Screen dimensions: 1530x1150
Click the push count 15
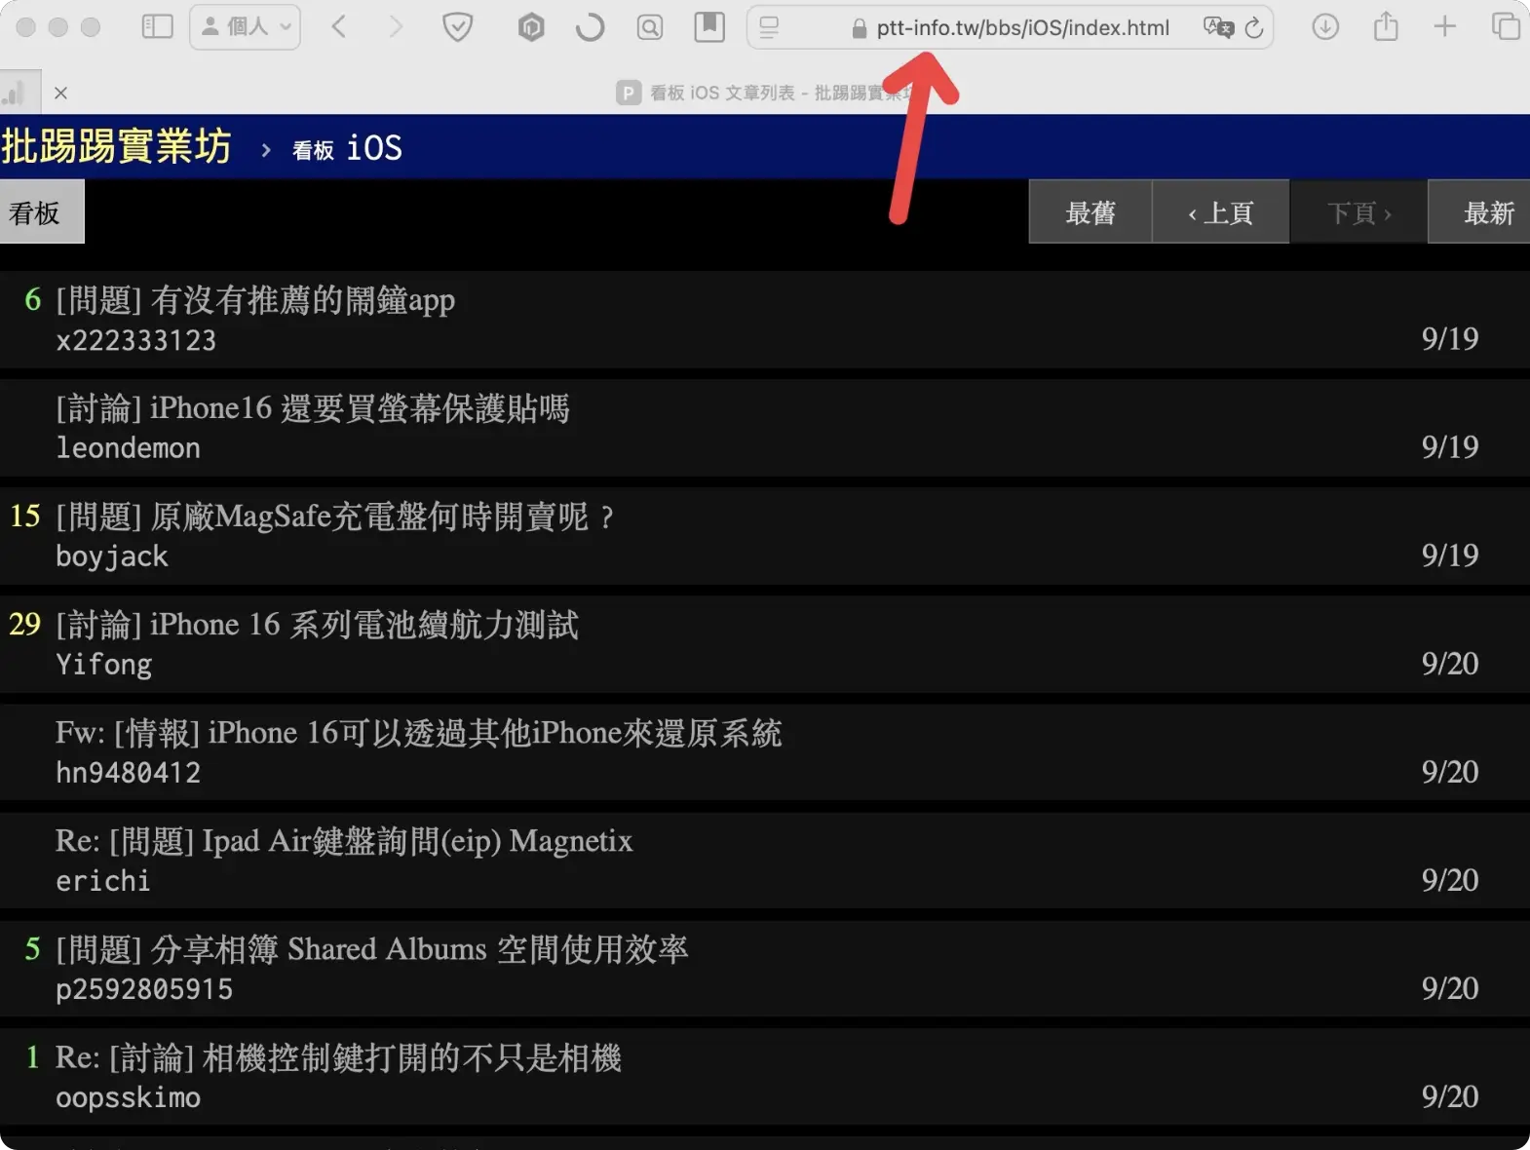(24, 516)
